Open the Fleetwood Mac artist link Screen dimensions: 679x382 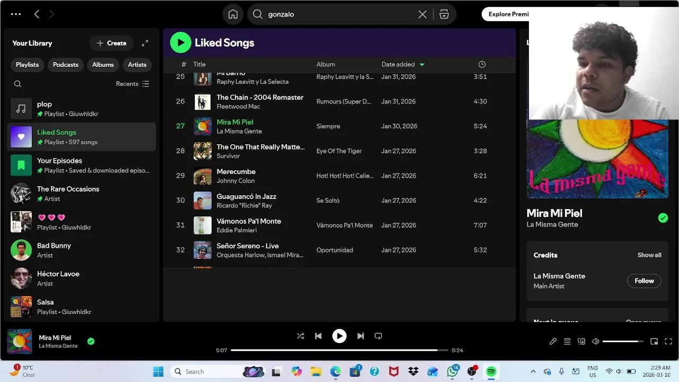pos(238,107)
